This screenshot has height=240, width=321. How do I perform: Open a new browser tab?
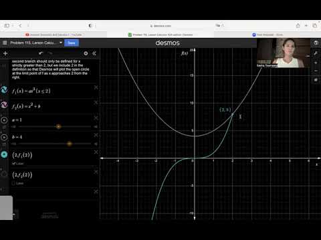point(306,25)
